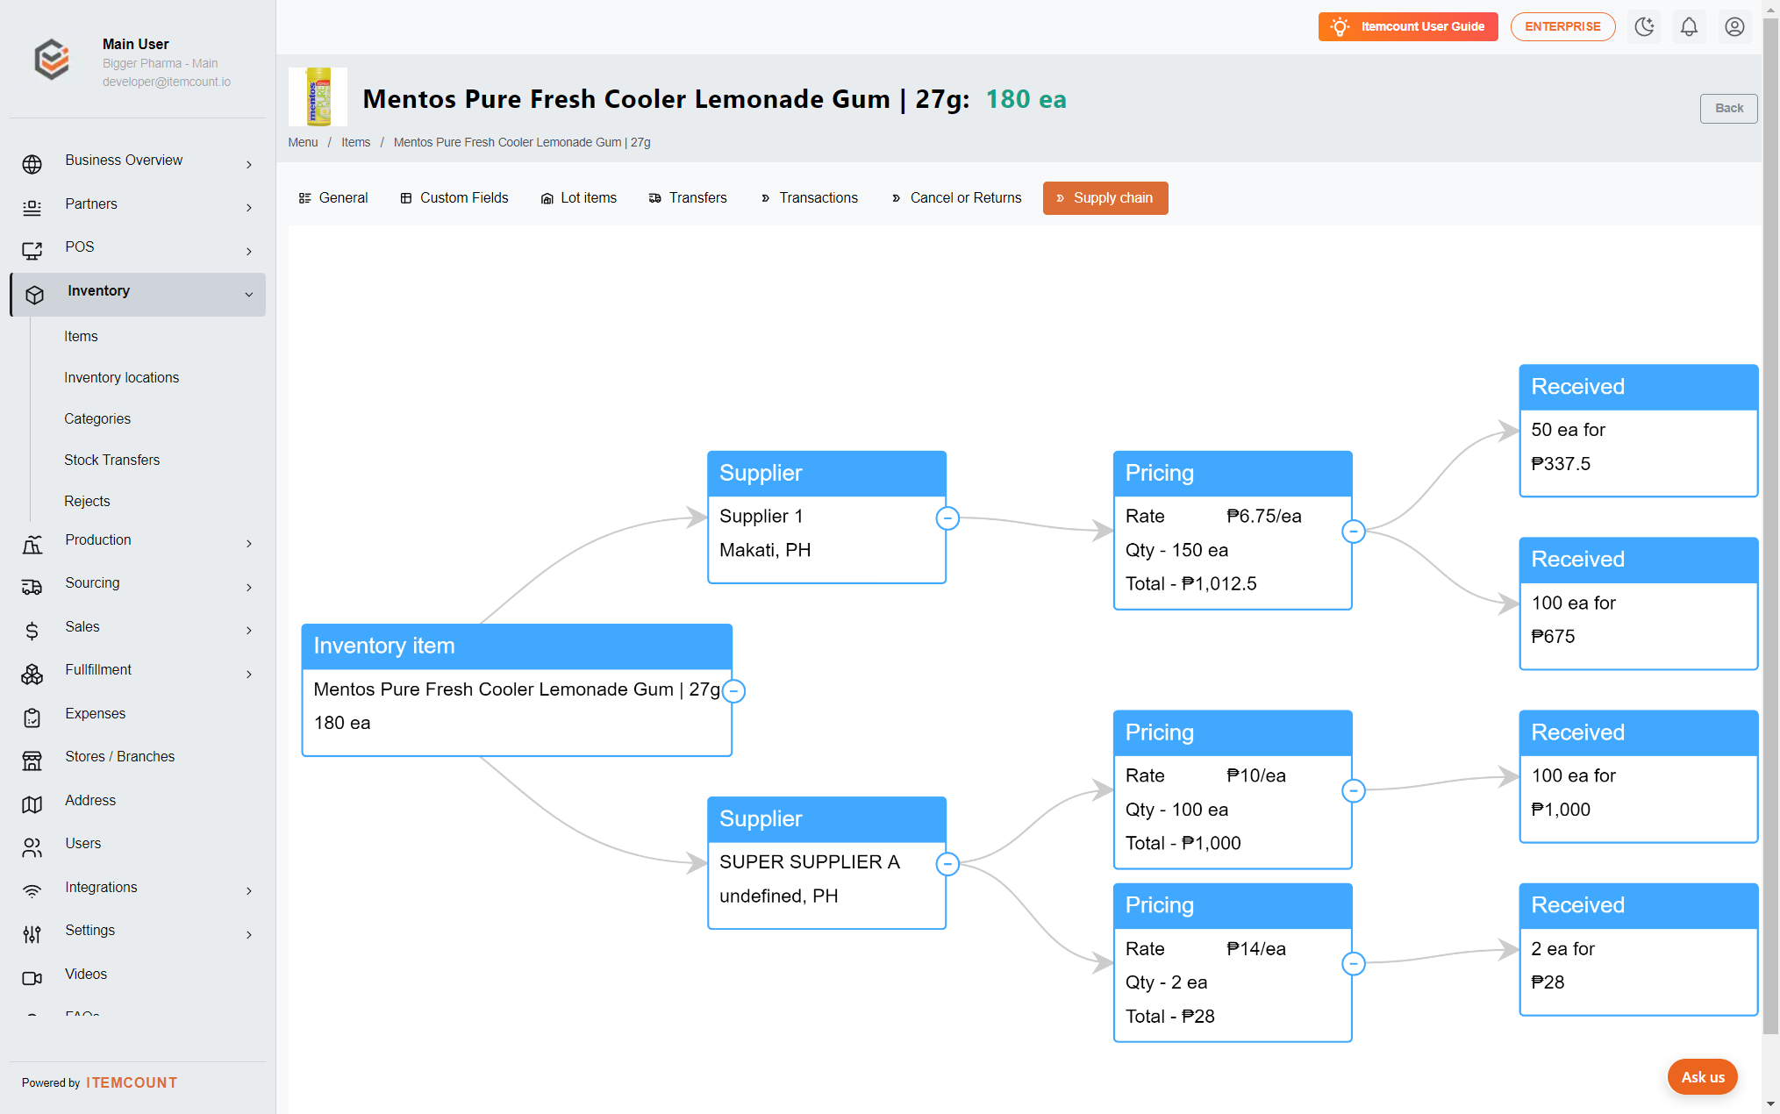The height and width of the screenshot is (1114, 1780).
Task: Click the Ask us chat button
Action: (x=1702, y=1077)
